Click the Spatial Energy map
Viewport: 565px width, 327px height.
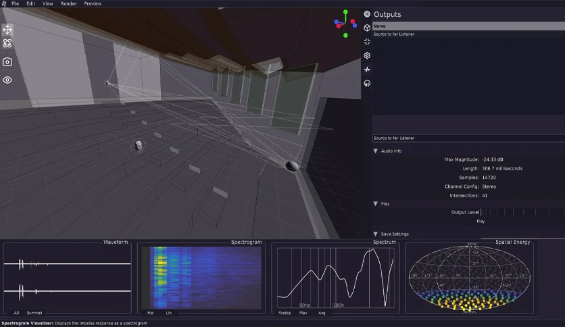point(470,278)
